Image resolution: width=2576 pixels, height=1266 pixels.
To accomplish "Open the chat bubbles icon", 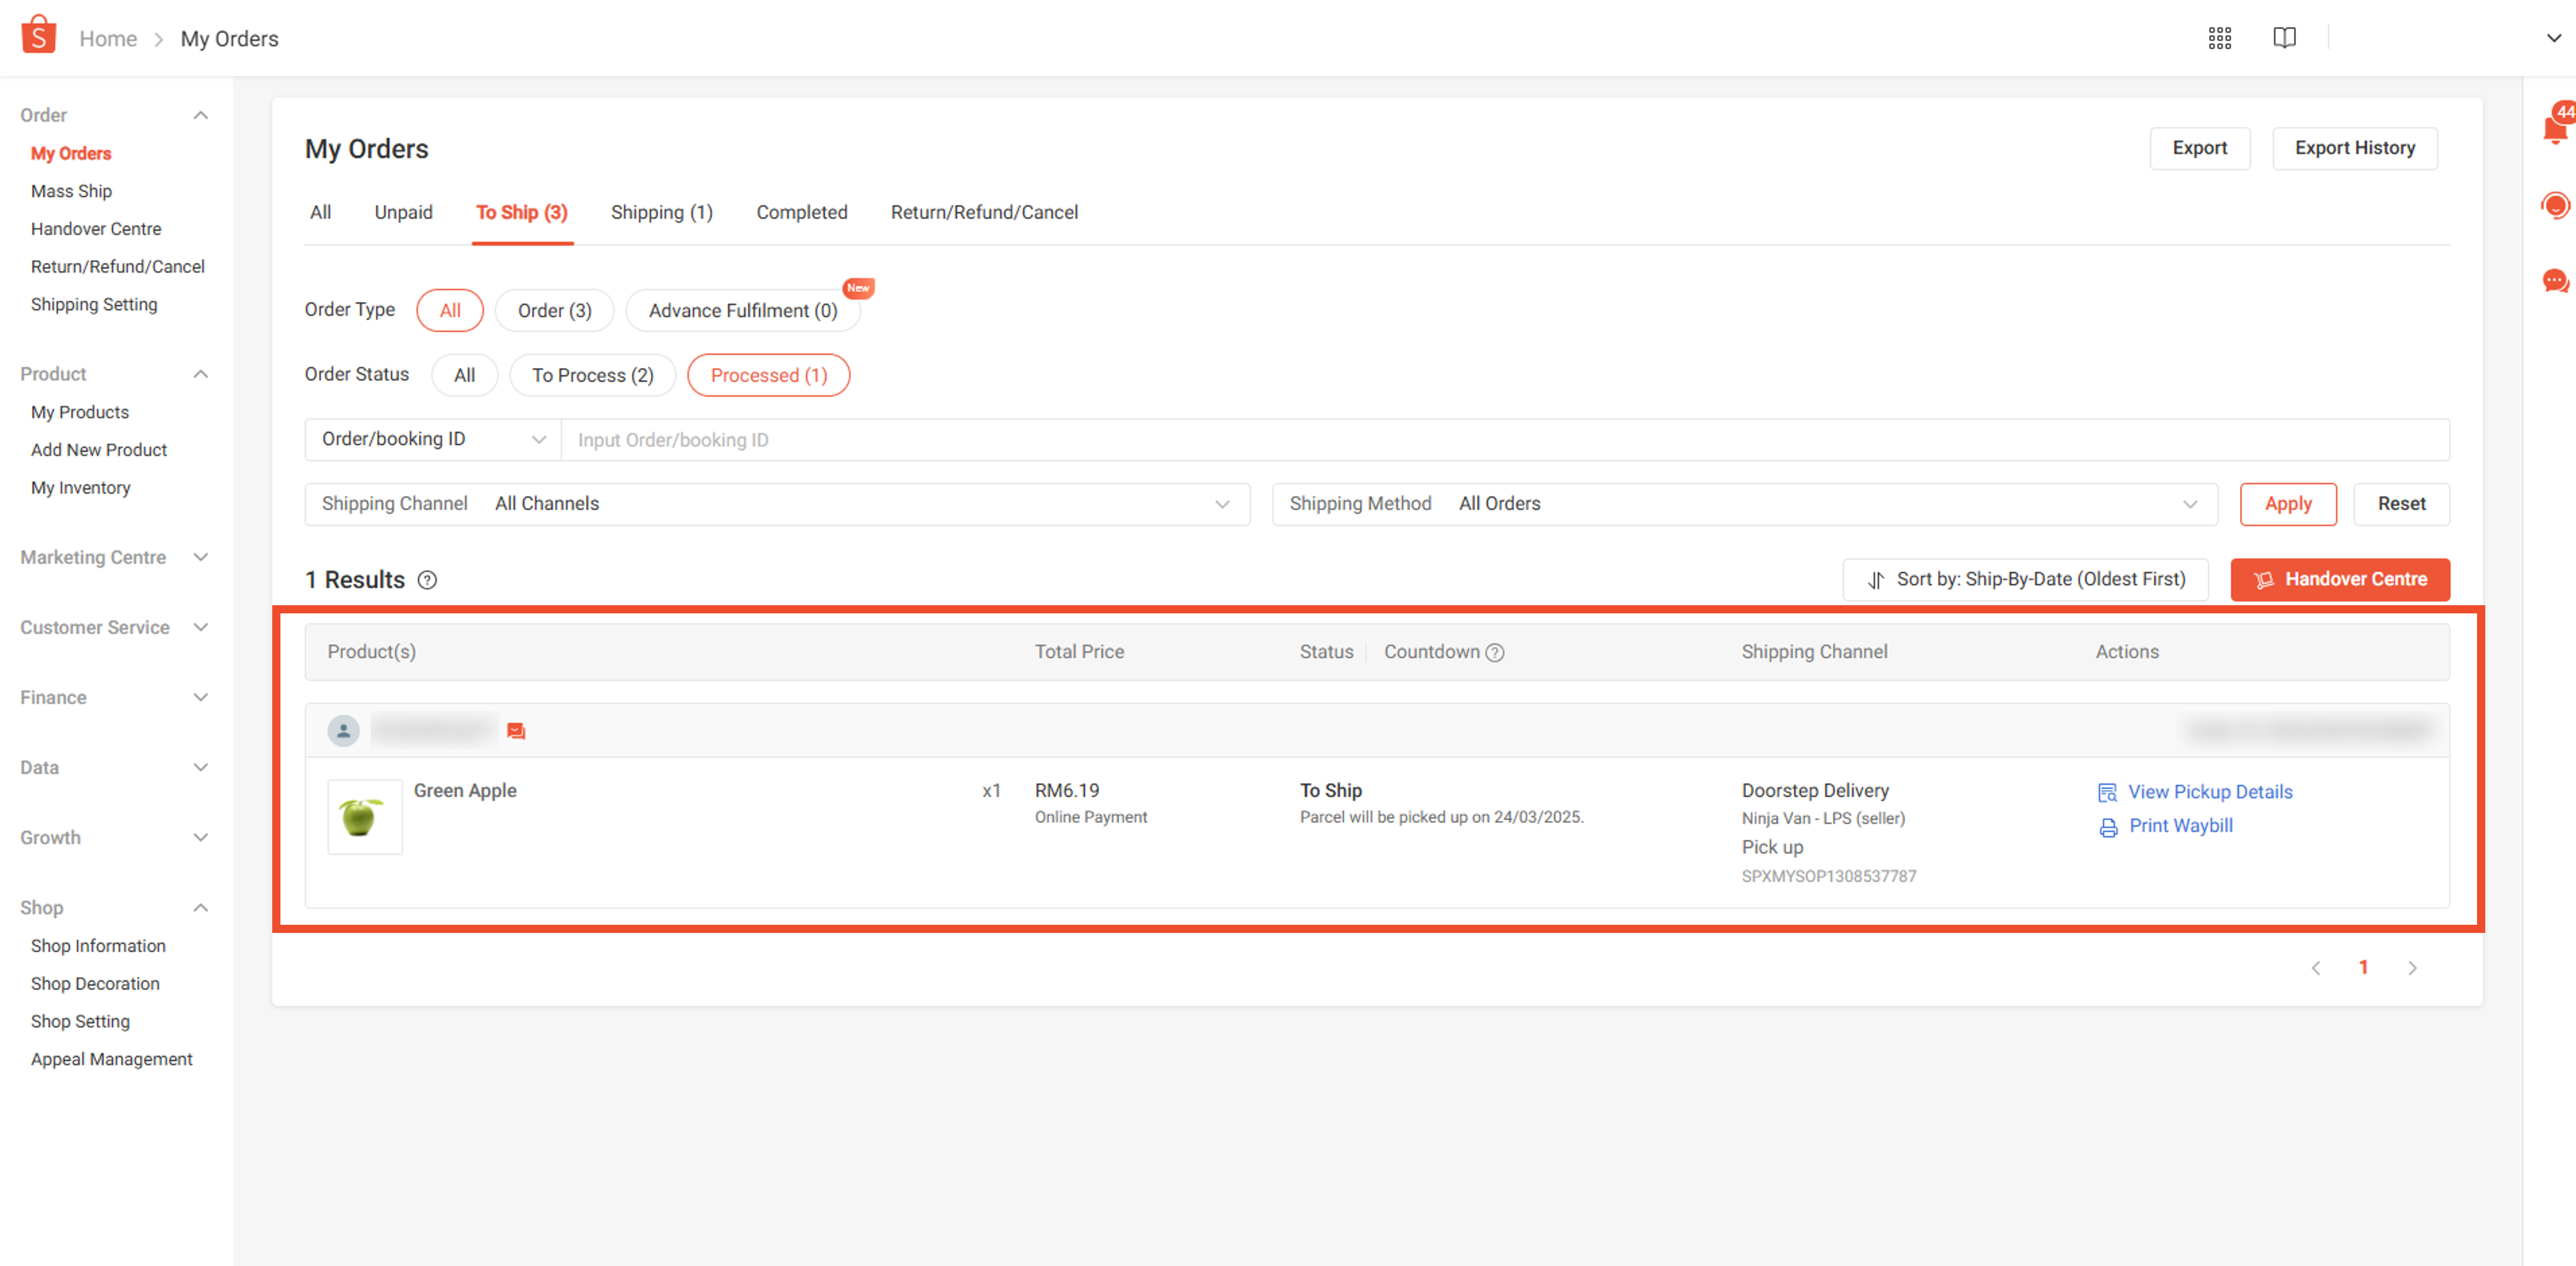I will (x=2555, y=281).
